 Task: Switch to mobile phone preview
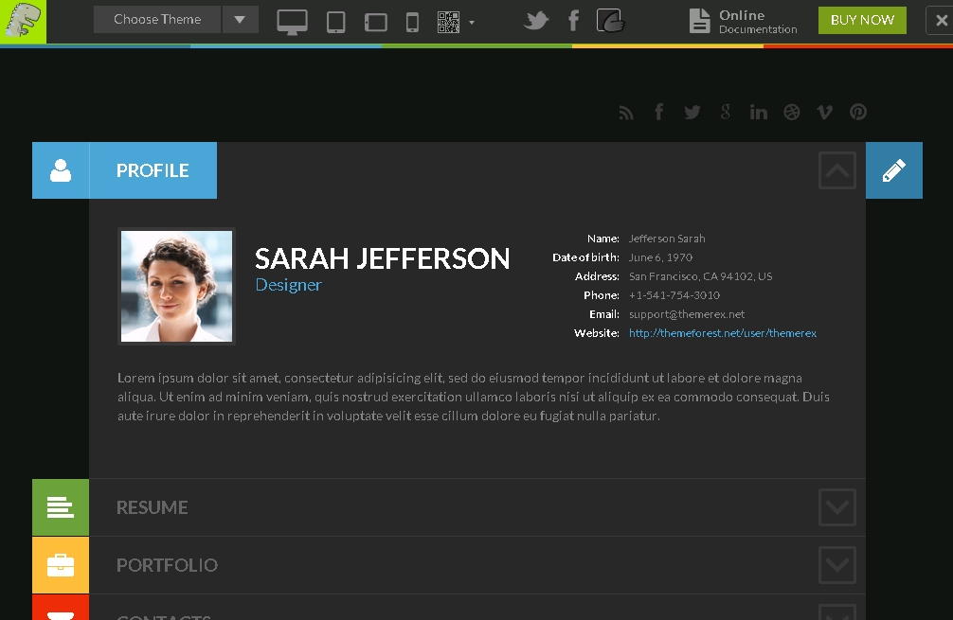[412, 22]
